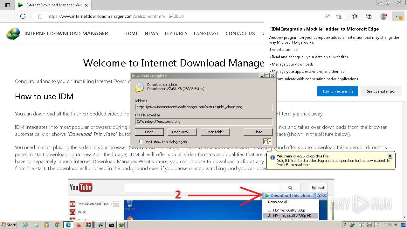The width and height of the screenshot is (407, 229).
Task: Open Firefox from the taskbar
Action: pos(79,225)
